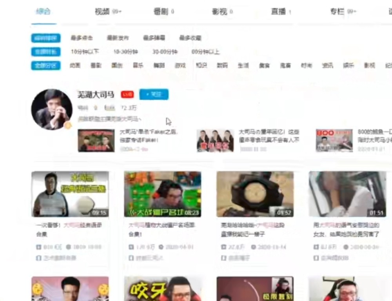Open the 一次看够 经典语录合集 title
This screenshot has height=301, width=392.
pos(69,230)
